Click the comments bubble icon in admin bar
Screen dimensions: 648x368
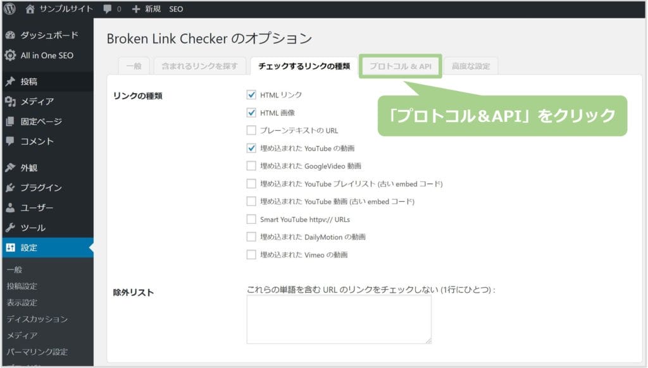coord(108,9)
